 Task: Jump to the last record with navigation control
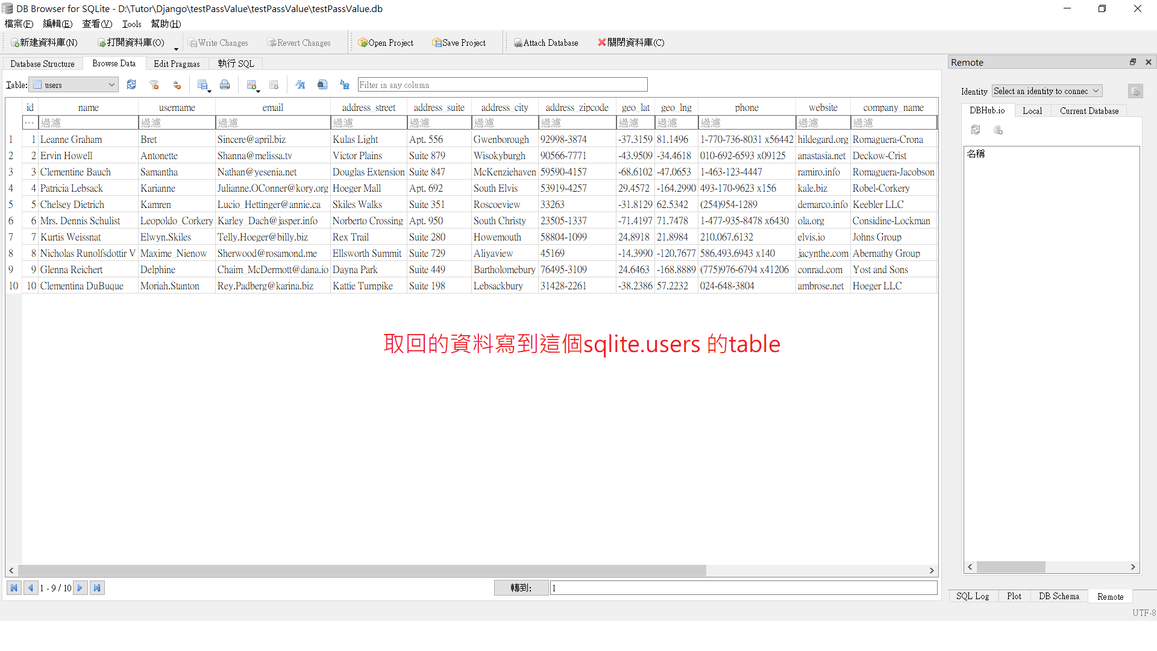(x=97, y=588)
